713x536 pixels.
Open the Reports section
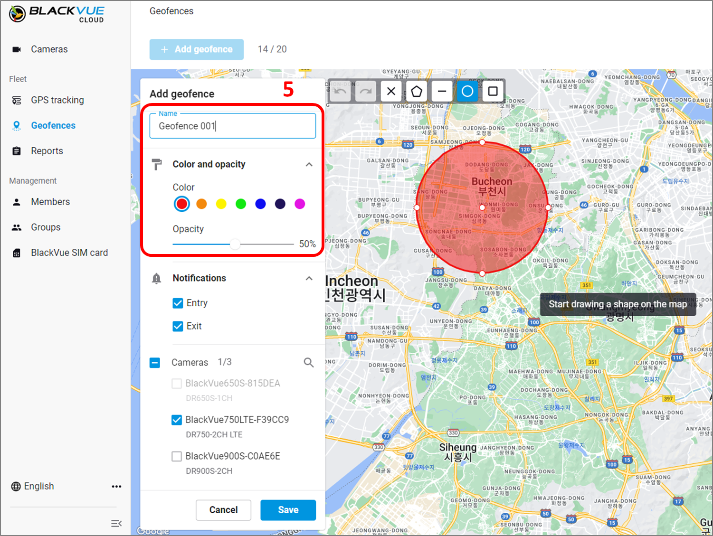[x=47, y=151]
